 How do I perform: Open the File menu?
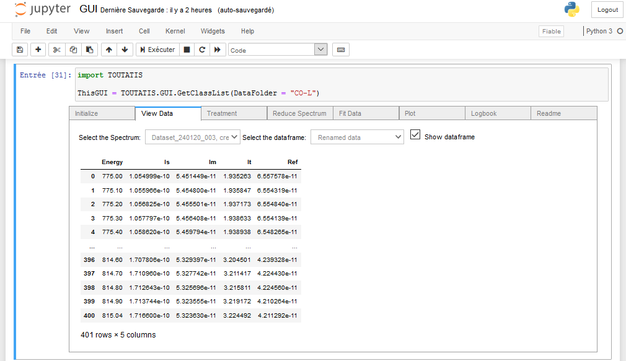(25, 31)
